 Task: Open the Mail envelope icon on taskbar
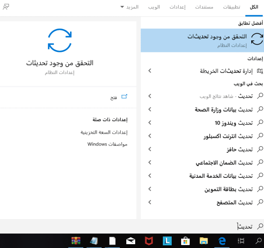coord(131,241)
